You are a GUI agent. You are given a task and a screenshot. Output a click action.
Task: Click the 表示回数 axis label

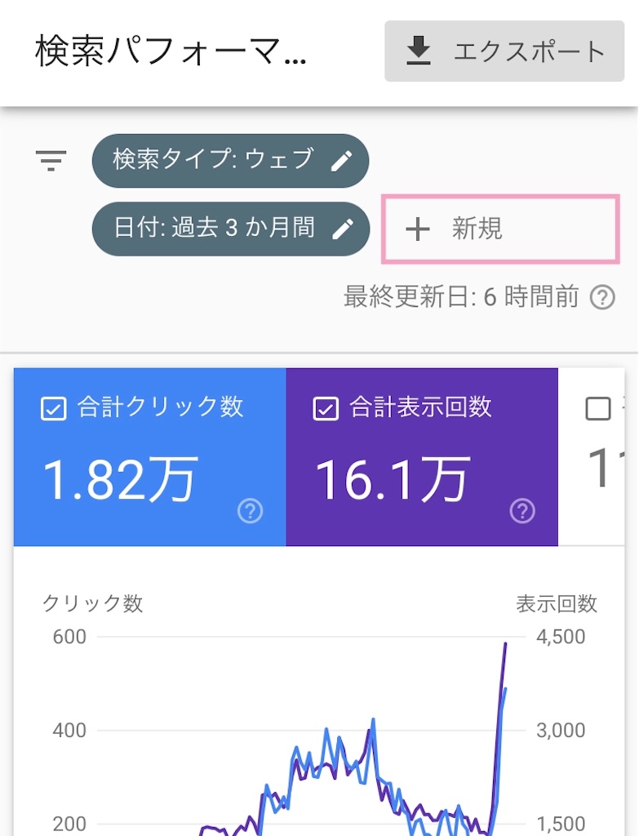coord(557,603)
